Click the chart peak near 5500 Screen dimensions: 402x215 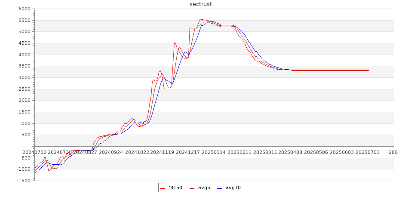coord(200,19)
